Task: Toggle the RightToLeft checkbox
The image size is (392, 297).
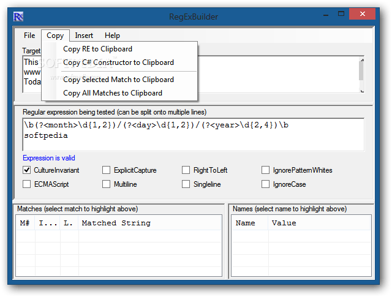Action: tap(186, 170)
